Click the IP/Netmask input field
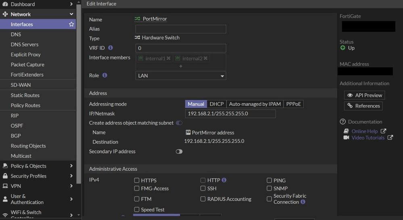Image resolution: width=403 pixels, height=220 pixels. point(230,114)
